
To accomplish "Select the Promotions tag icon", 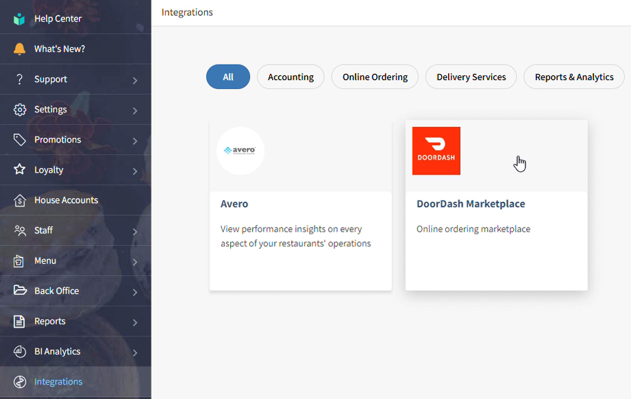I will pyautogui.click(x=19, y=139).
